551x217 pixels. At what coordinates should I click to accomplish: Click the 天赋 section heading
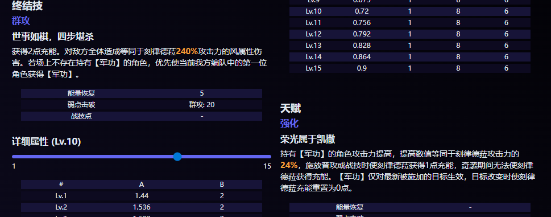[290, 108]
